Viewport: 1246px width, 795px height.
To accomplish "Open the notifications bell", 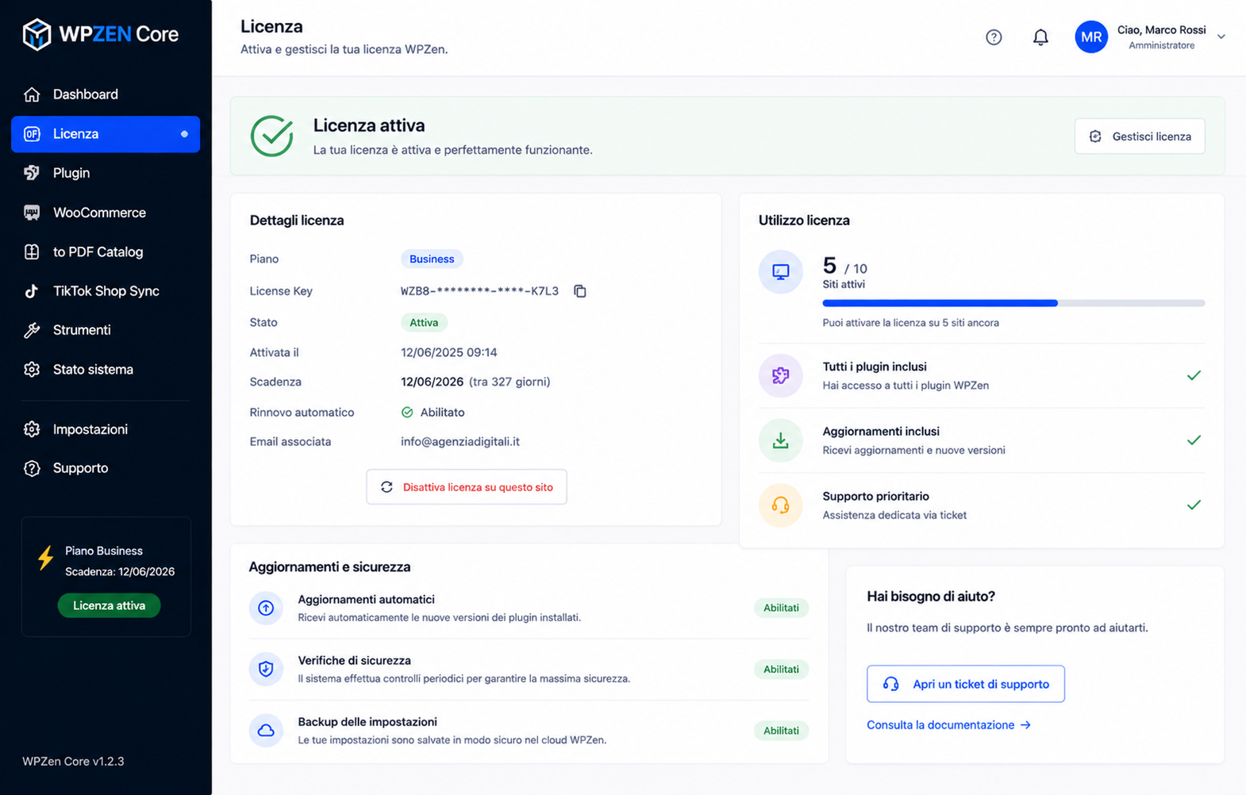I will [x=1040, y=37].
